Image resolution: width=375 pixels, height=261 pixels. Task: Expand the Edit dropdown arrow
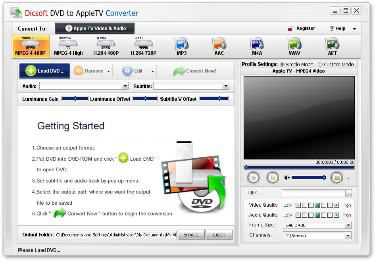pos(153,71)
